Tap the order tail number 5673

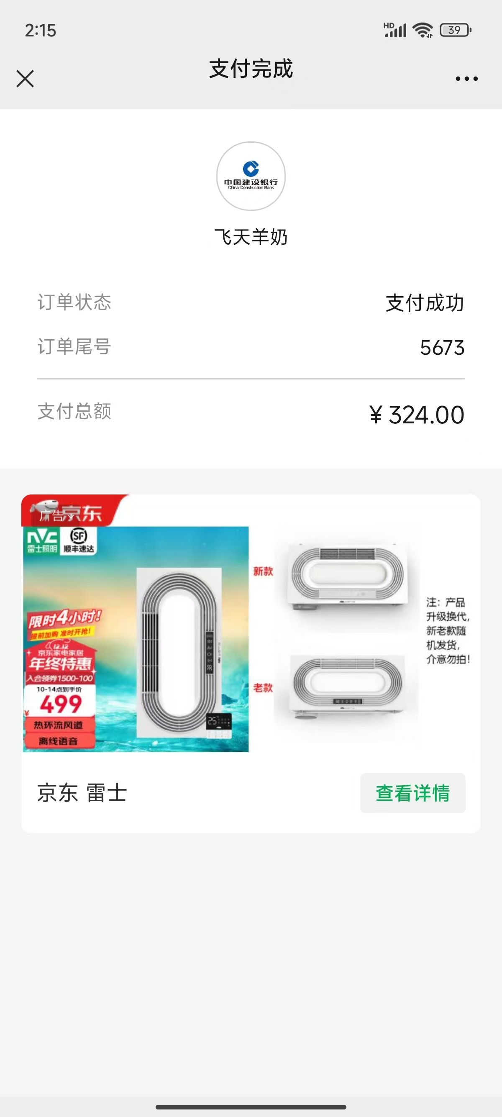click(x=442, y=347)
